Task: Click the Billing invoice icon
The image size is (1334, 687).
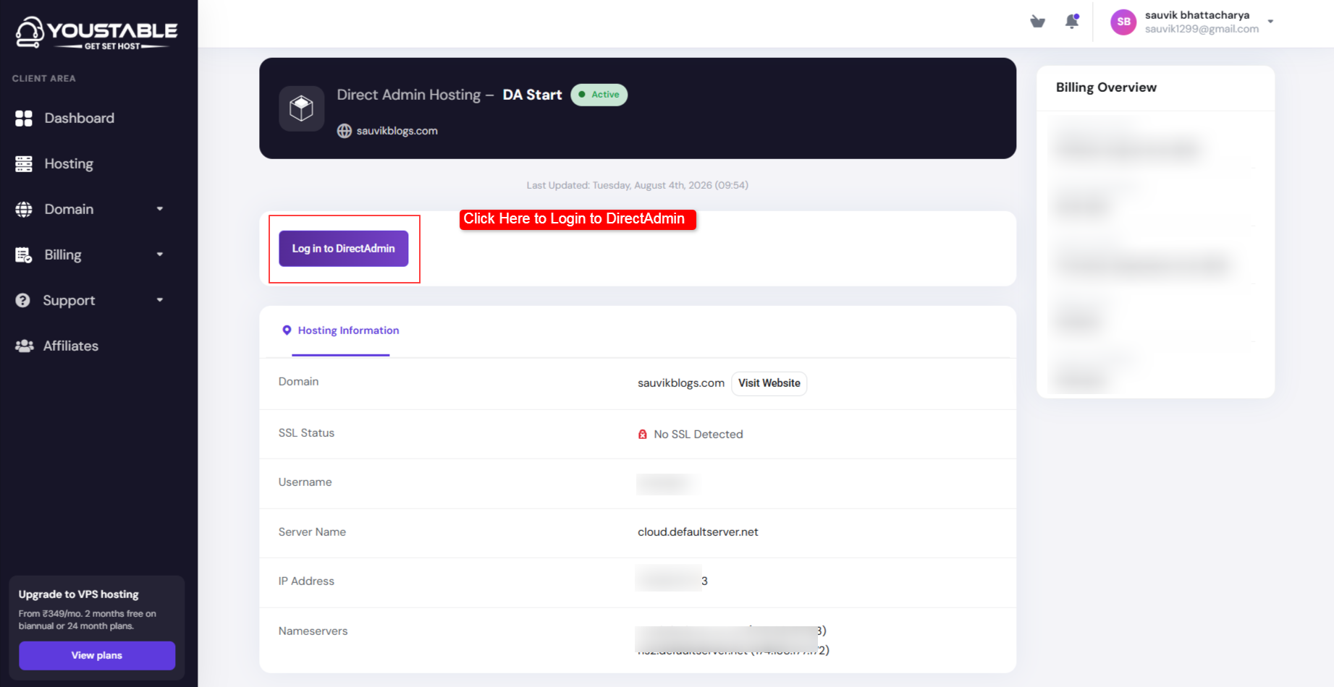Action: (24, 255)
